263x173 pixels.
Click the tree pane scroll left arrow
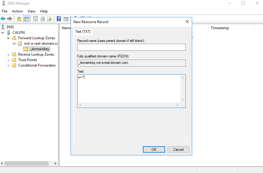coord(2,164)
